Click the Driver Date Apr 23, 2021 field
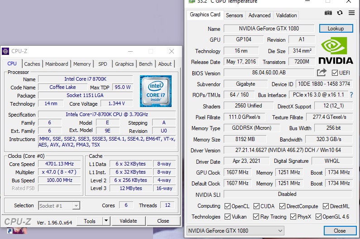This screenshot has height=239, width=360. tap(246, 161)
